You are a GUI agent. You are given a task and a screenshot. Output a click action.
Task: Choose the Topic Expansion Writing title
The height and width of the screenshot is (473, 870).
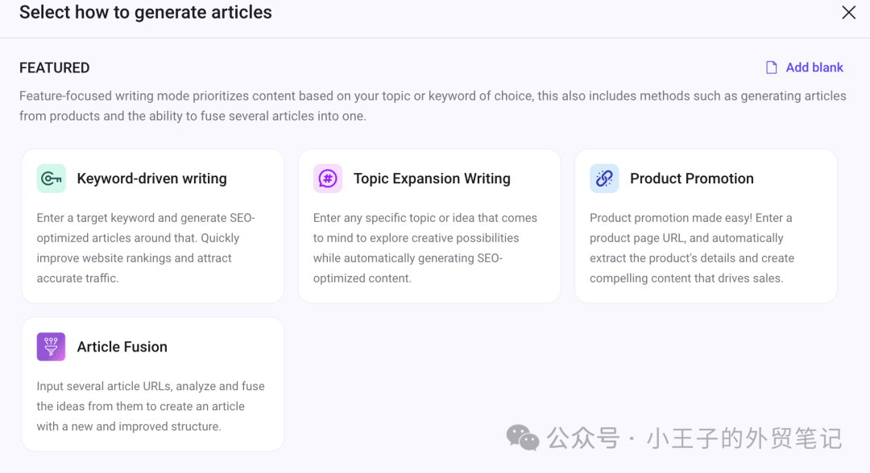(432, 179)
